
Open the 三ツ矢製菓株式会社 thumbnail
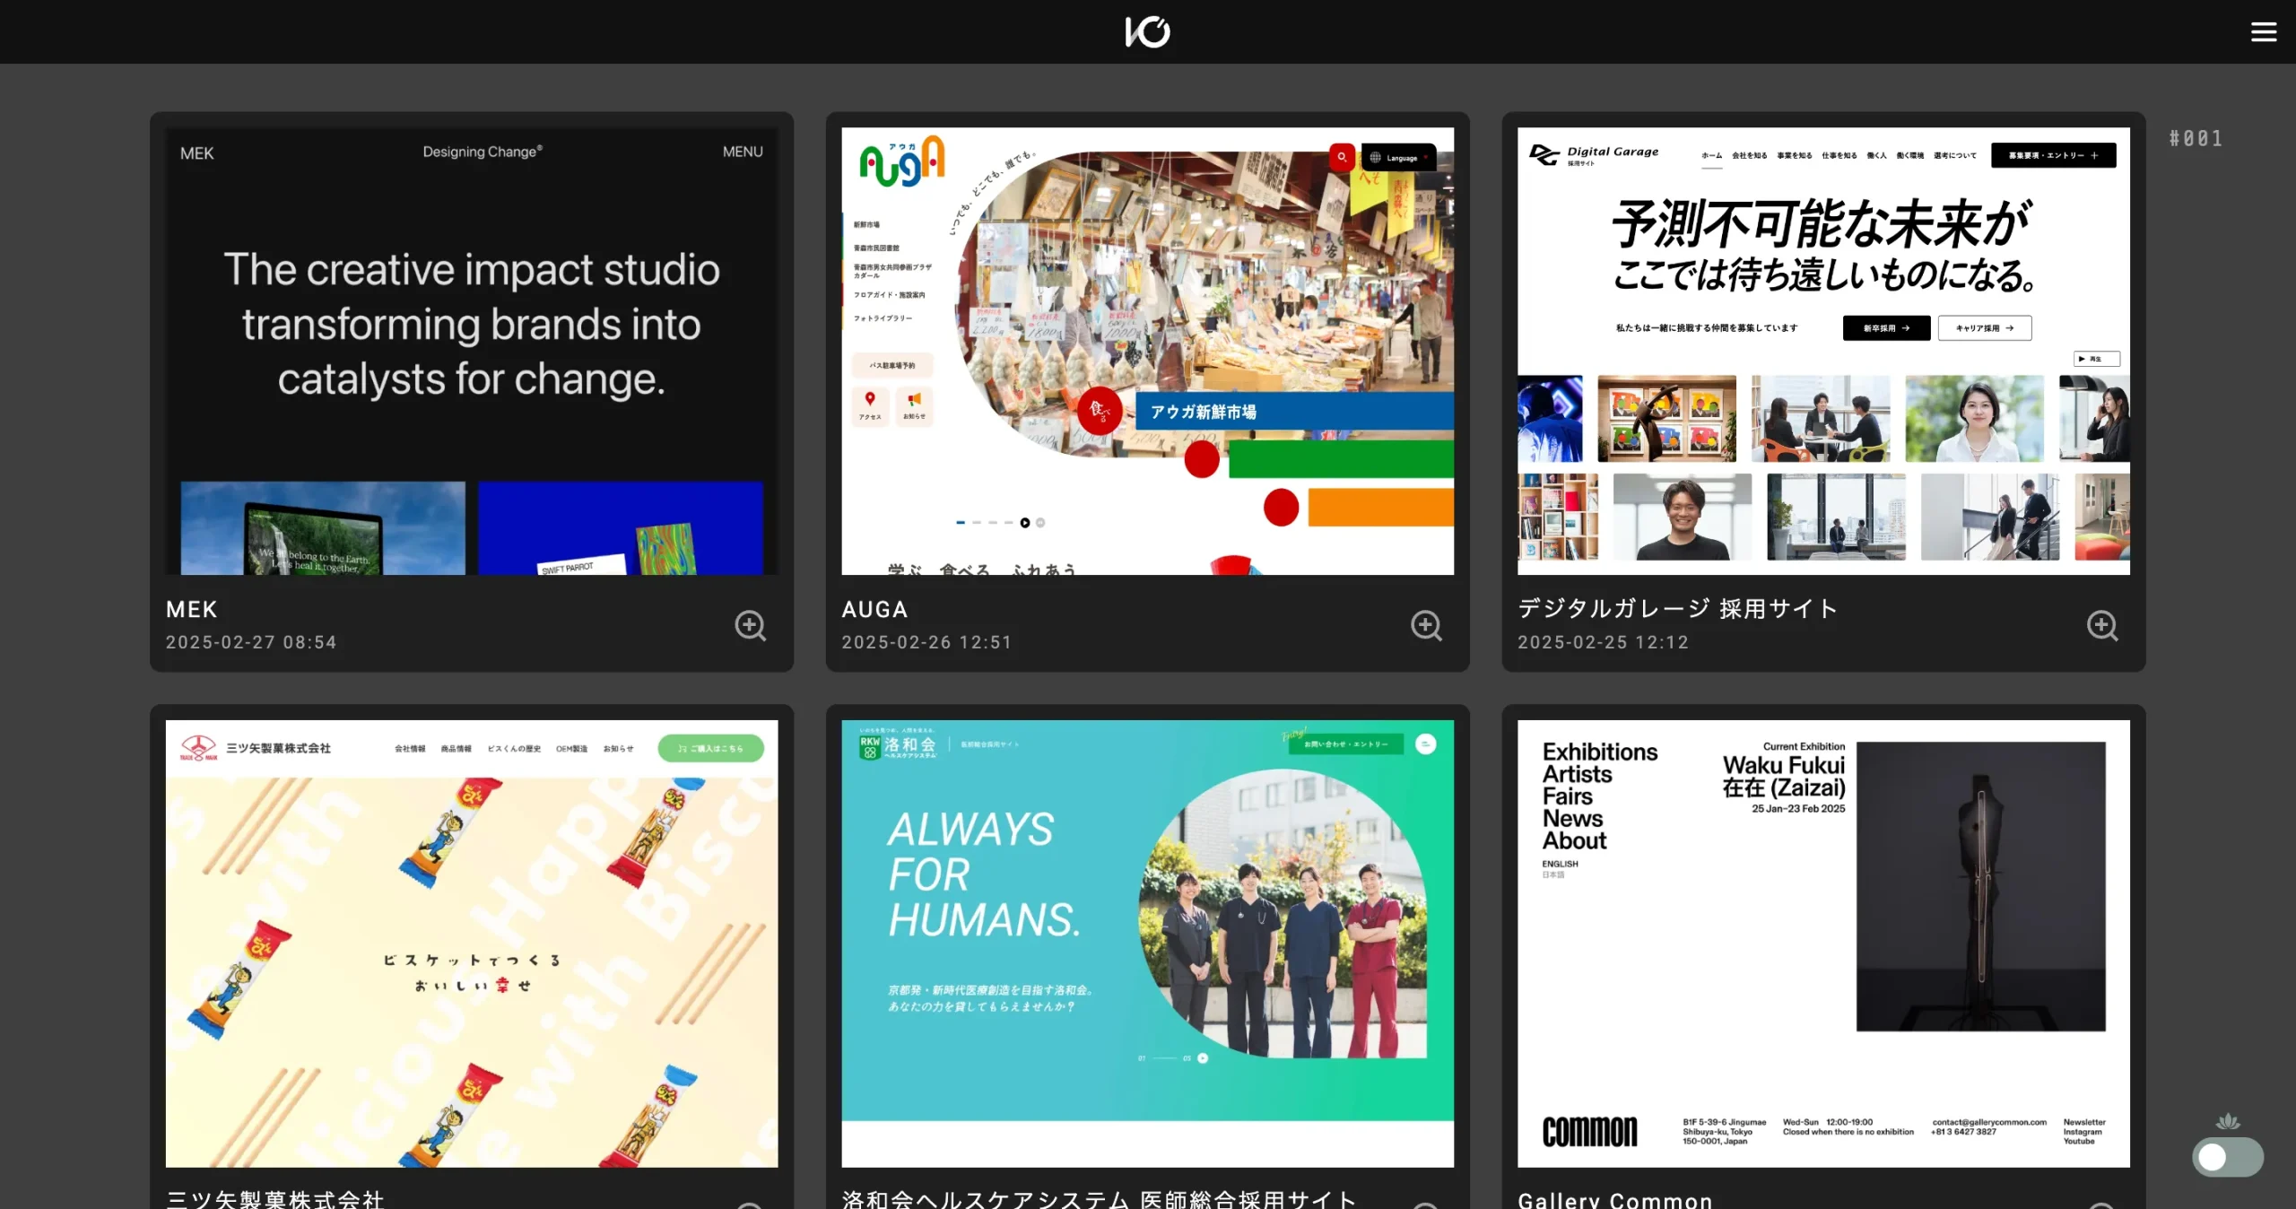(x=472, y=944)
